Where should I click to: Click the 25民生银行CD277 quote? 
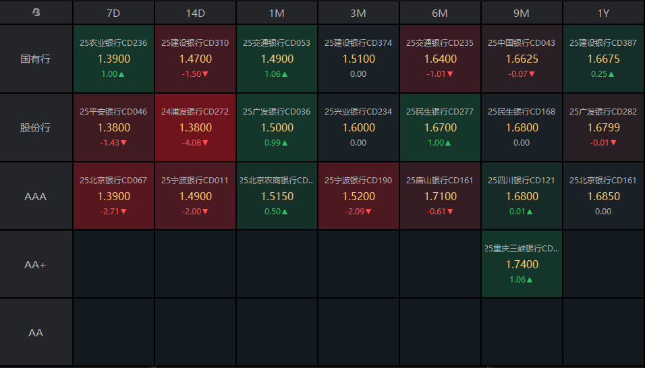(x=440, y=127)
